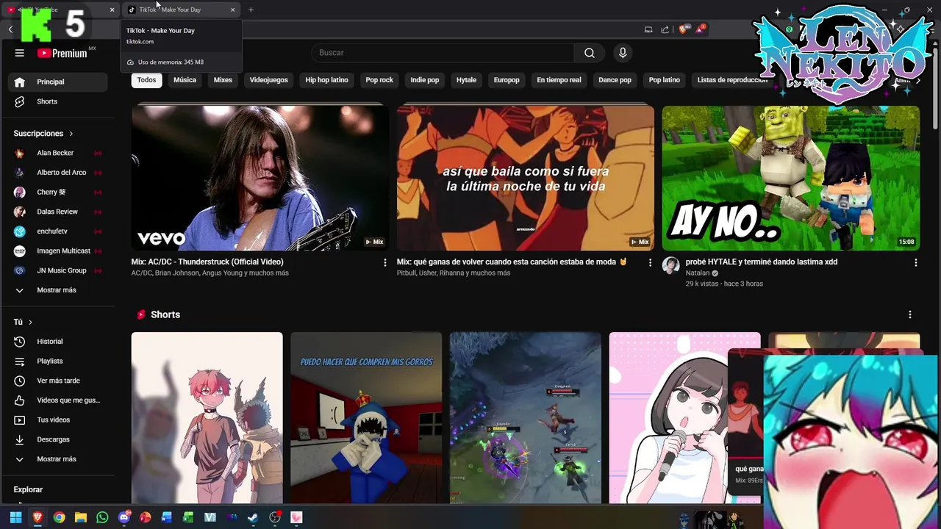Viewport: 941px width, 529px height.
Task: Open WhatsApp from the taskbar
Action: coord(102,517)
